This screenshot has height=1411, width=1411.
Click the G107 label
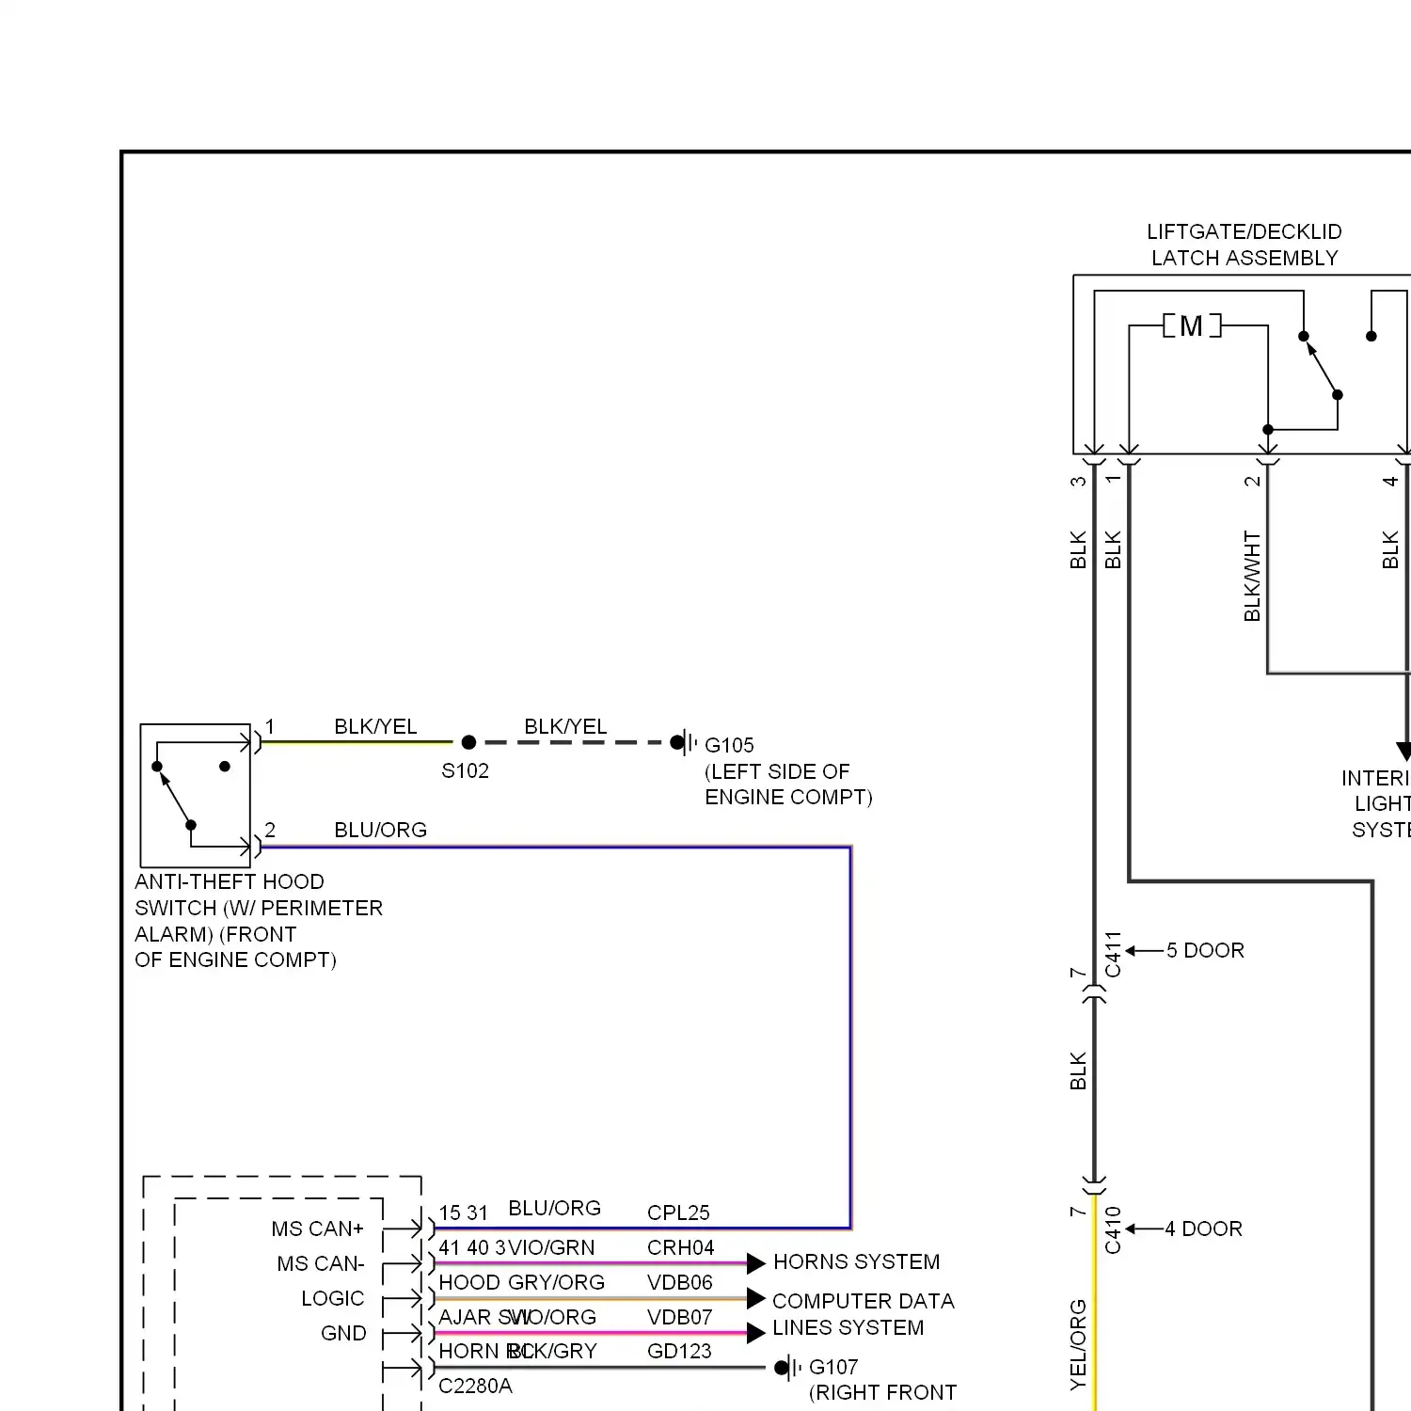tap(833, 1367)
